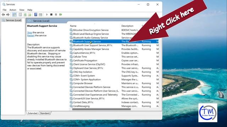227x127 pixels.
Task: Select Contact Data_6f11c service
Action: tap(83, 102)
